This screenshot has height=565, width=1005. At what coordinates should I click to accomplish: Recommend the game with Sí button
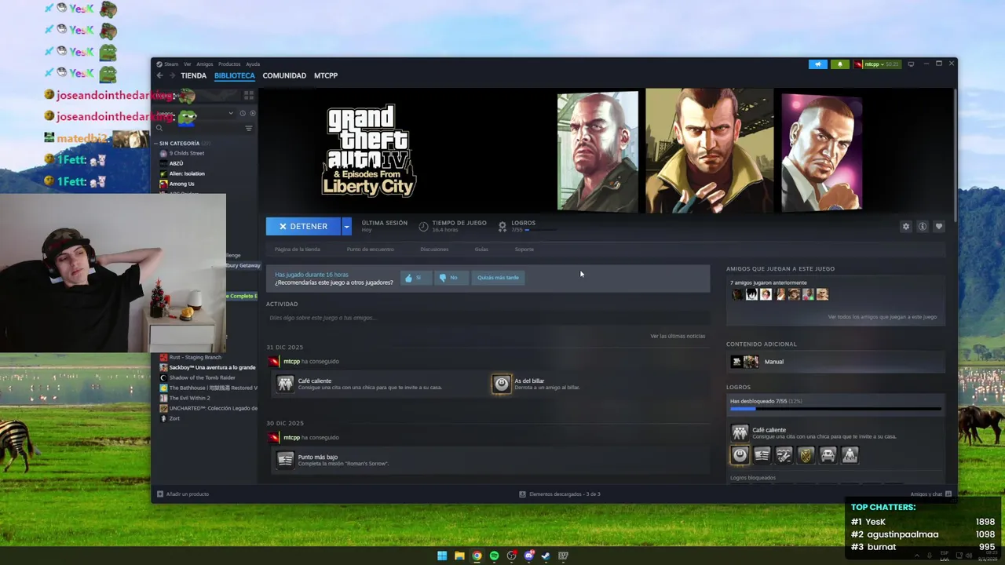[x=416, y=278]
